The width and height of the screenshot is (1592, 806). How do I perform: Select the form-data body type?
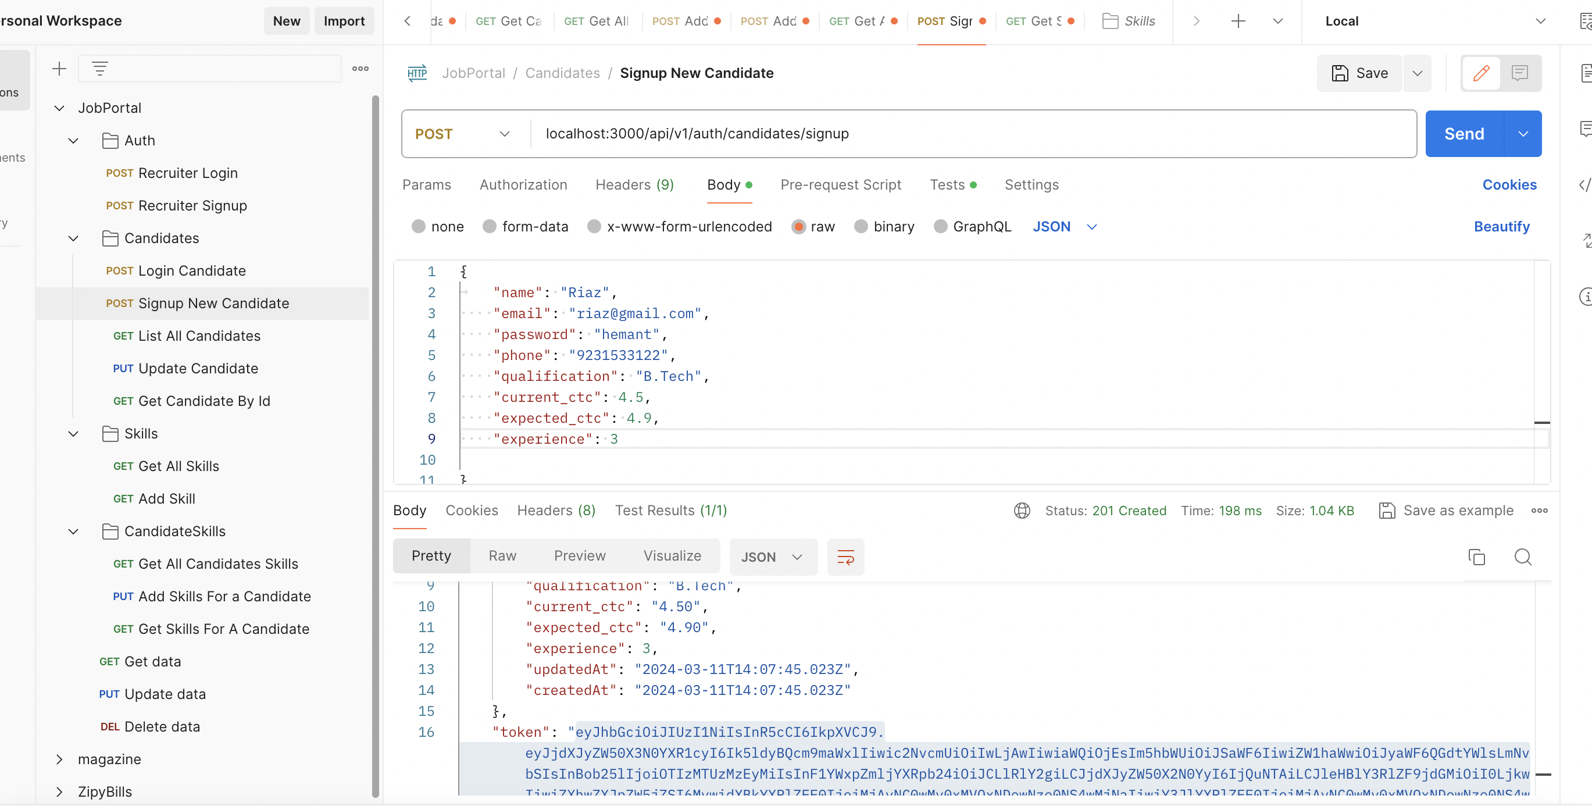click(490, 227)
